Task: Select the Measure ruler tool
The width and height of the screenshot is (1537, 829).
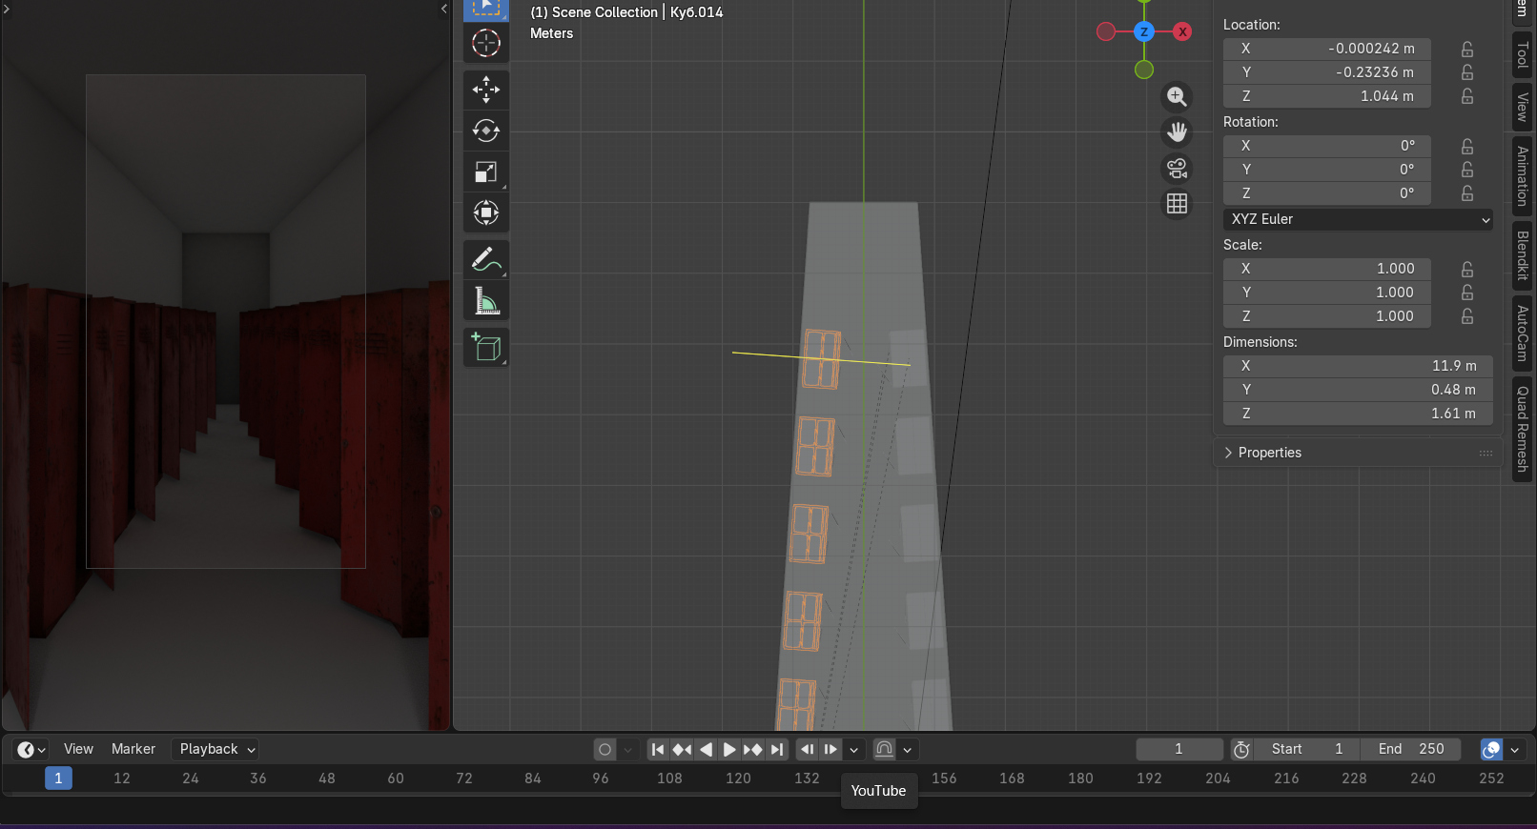Action: tap(486, 301)
